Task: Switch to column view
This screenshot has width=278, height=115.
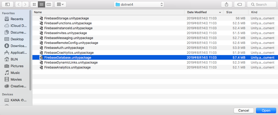Action: tap(49, 4)
